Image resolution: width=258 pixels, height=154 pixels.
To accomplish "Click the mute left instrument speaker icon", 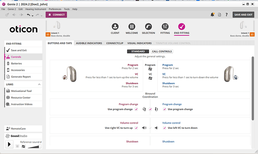I will [14, 15].
